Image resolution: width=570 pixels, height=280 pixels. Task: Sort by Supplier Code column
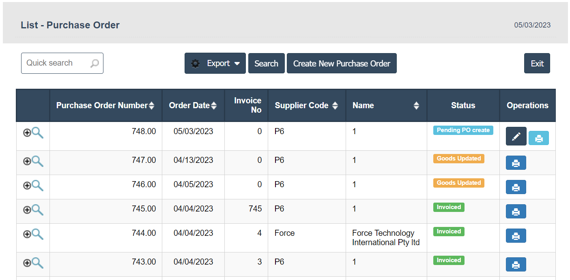tap(335, 106)
